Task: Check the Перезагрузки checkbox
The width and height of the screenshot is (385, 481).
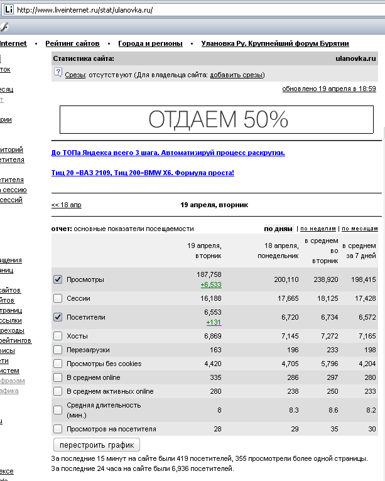Action: (58, 350)
